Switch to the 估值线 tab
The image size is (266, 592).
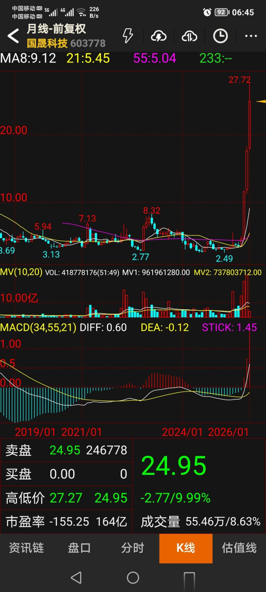point(239,548)
